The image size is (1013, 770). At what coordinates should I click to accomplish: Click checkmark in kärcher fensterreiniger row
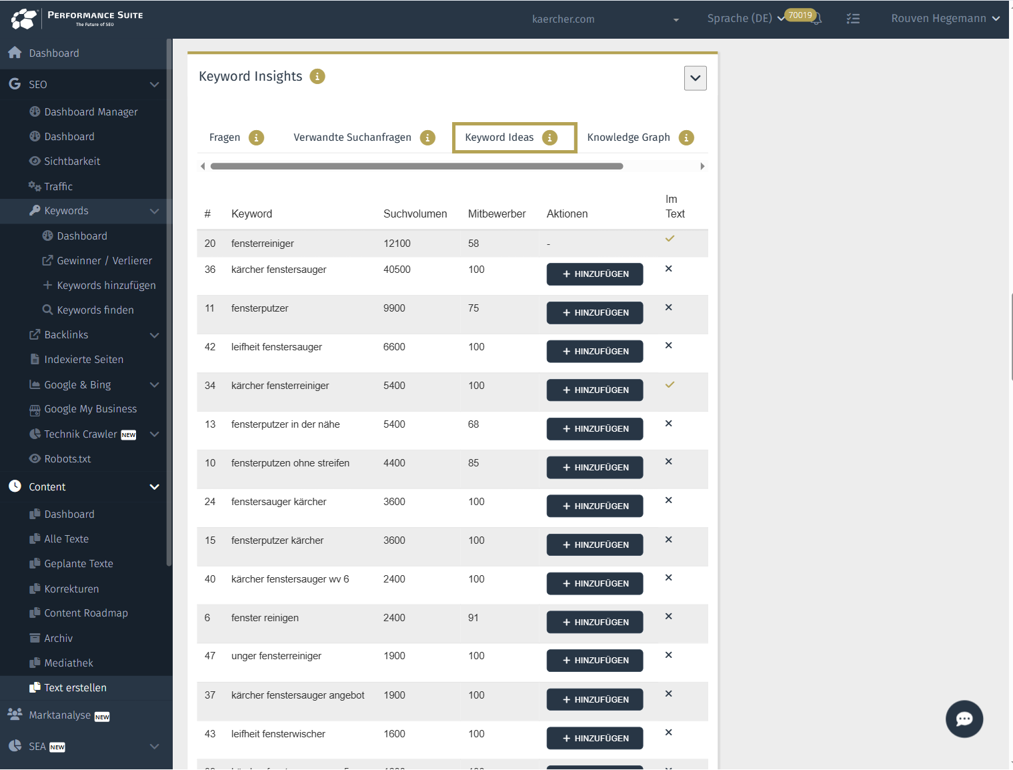(x=670, y=384)
